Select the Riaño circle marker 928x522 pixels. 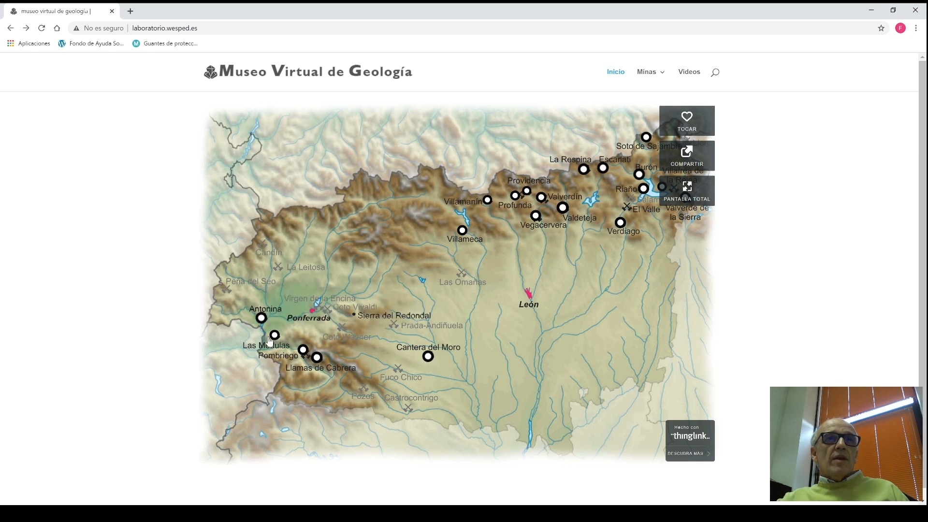pos(643,188)
